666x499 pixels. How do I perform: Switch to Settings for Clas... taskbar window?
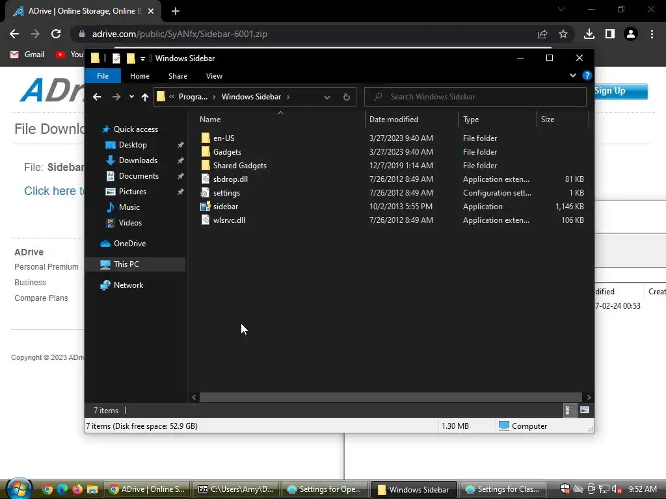coord(502,489)
